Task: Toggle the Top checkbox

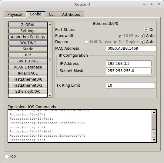Action: [6, 156]
